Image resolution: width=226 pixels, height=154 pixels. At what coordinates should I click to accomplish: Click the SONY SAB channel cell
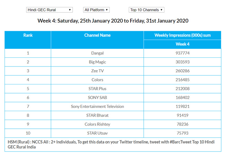pyautogui.click(x=97, y=98)
